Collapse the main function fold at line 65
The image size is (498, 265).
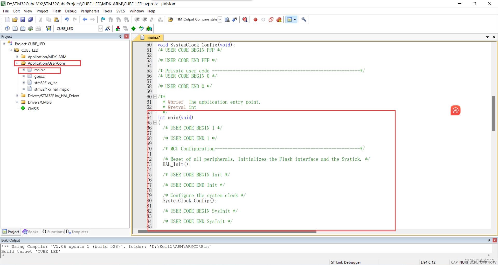pos(155,123)
